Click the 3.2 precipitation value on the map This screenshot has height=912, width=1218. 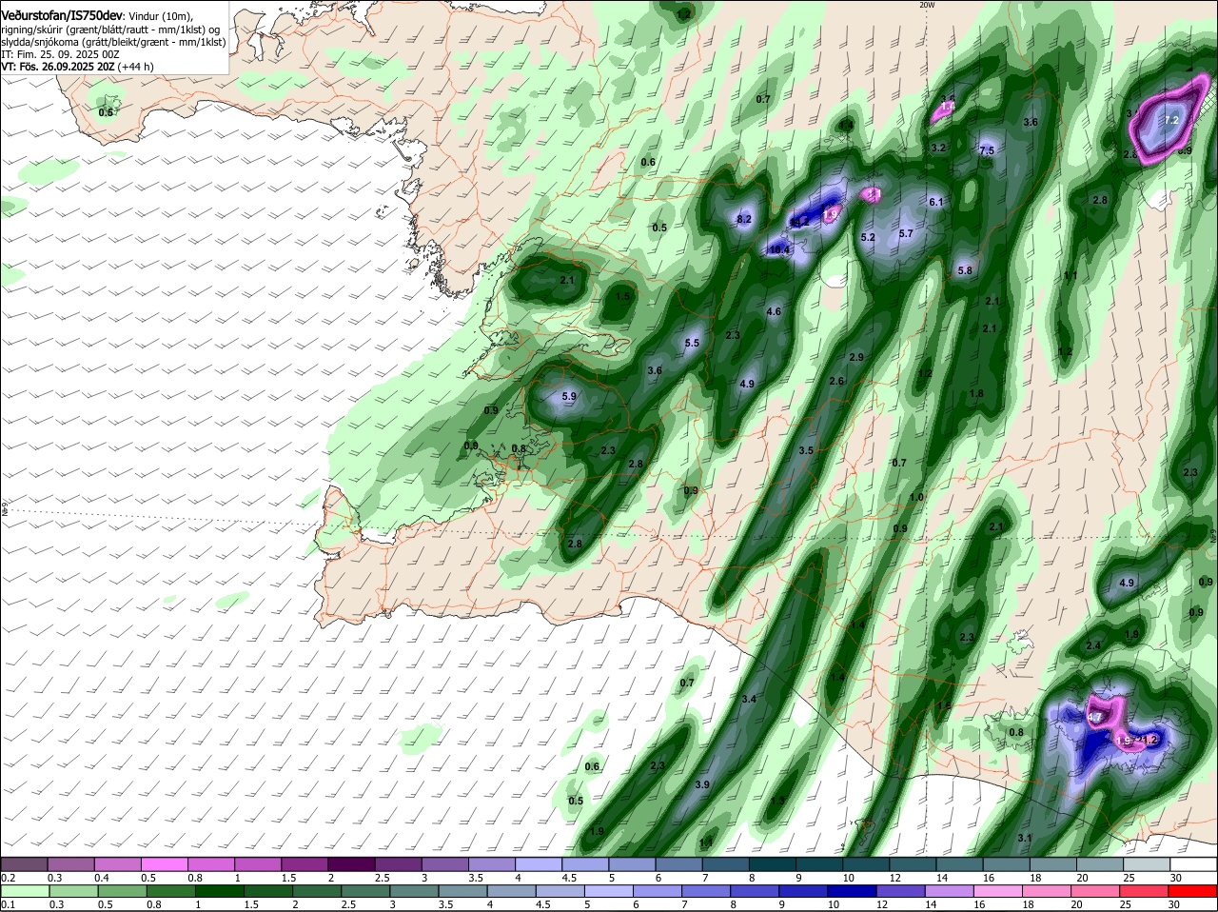point(938,148)
